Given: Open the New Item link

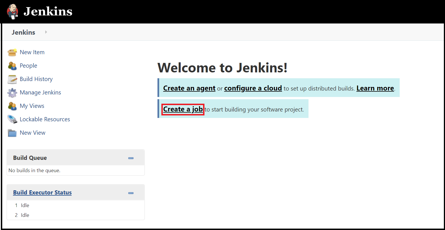Looking at the screenshot, I should (32, 52).
